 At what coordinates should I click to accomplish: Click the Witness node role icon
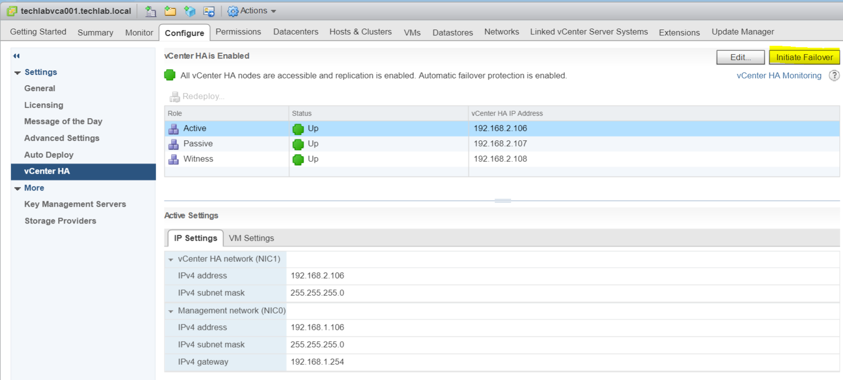(x=174, y=159)
